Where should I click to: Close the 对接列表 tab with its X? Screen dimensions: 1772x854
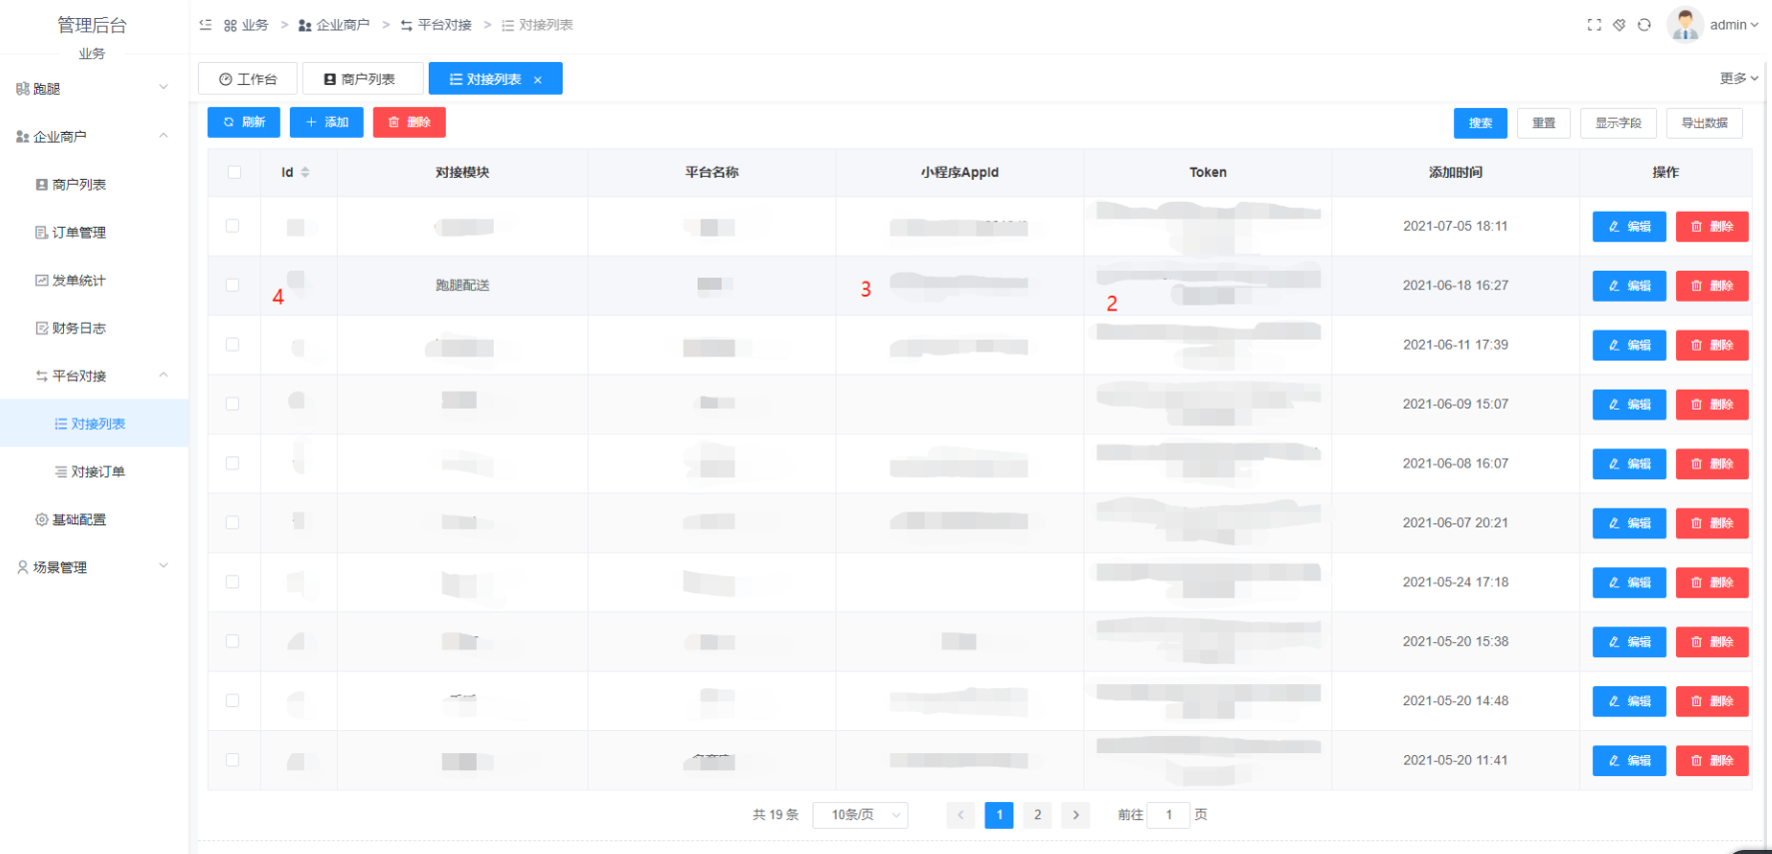point(538,80)
